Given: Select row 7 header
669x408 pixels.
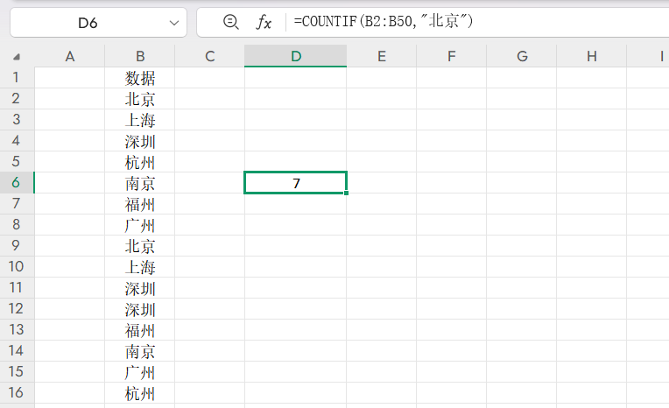Looking at the screenshot, I should 17,204.
